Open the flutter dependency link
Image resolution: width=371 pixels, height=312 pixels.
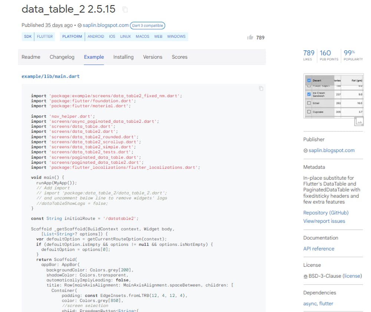326,303
